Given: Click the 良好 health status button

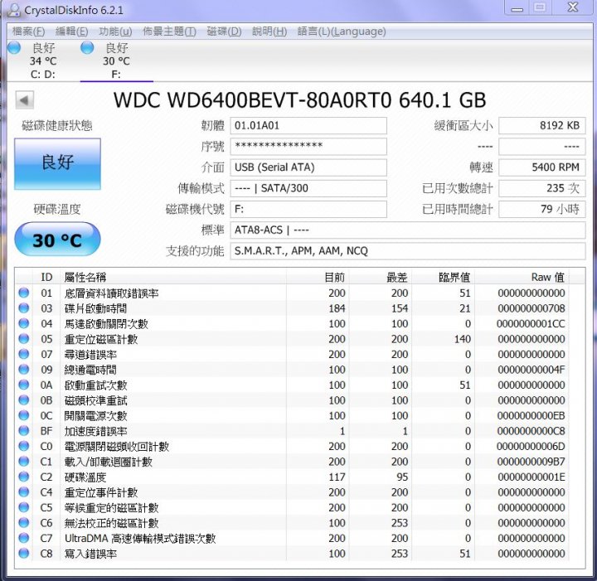Looking at the screenshot, I should [57, 163].
